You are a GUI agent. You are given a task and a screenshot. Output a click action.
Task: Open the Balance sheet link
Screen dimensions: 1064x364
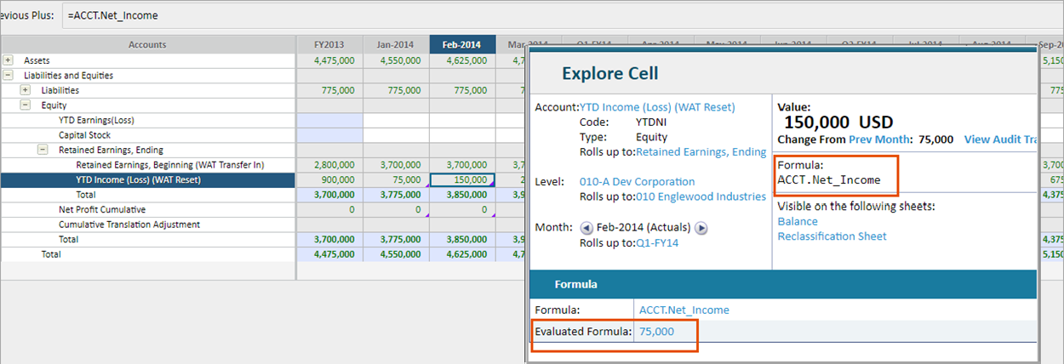[x=798, y=221]
